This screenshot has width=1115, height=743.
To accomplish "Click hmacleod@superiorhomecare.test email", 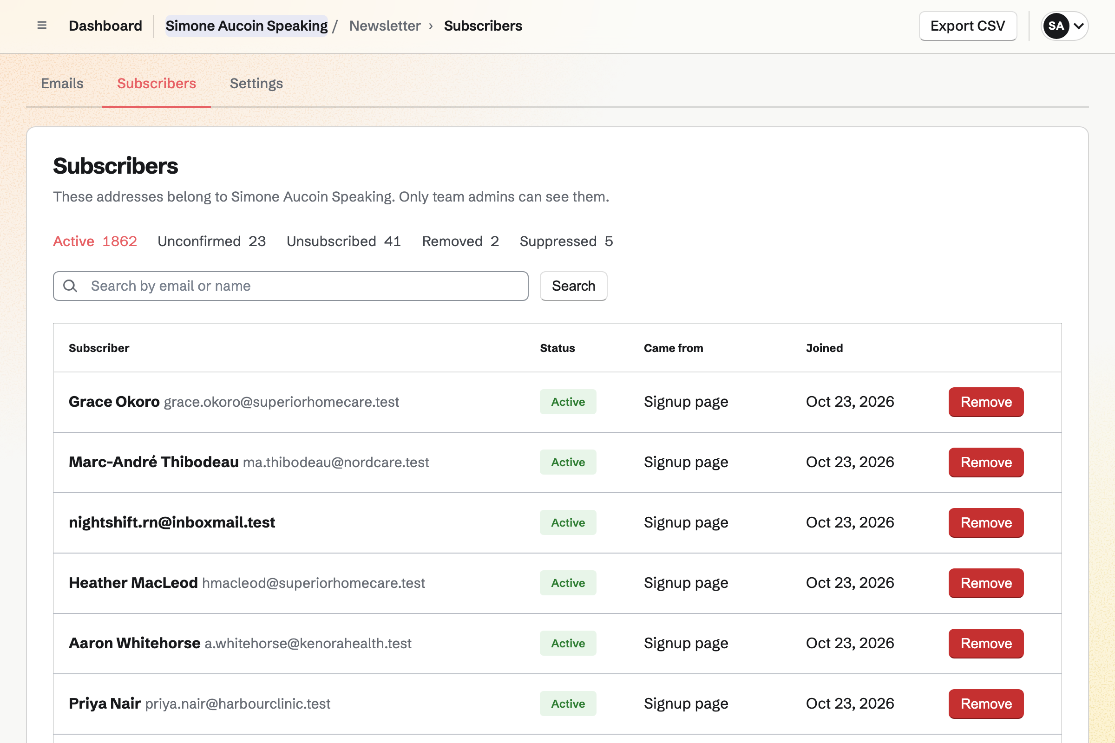I will pyautogui.click(x=313, y=583).
